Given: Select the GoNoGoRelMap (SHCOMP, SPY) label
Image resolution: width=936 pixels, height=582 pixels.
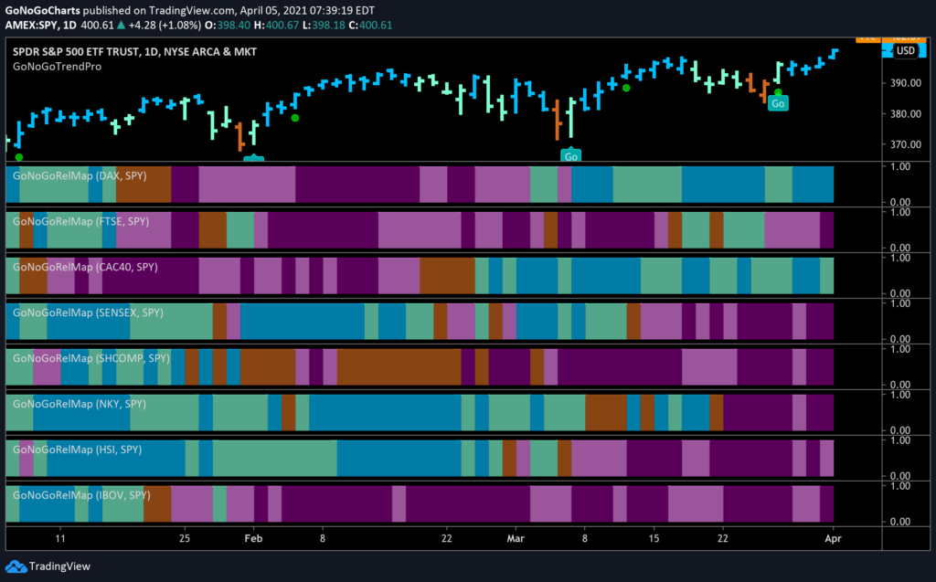Looking at the screenshot, I should pyautogui.click(x=91, y=358).
